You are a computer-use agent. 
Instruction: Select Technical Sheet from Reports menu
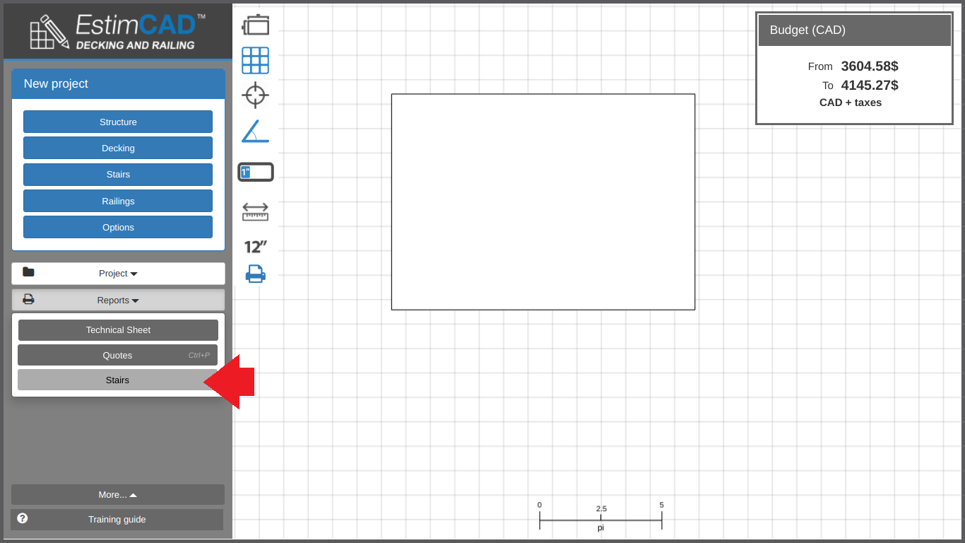[118, 330]
